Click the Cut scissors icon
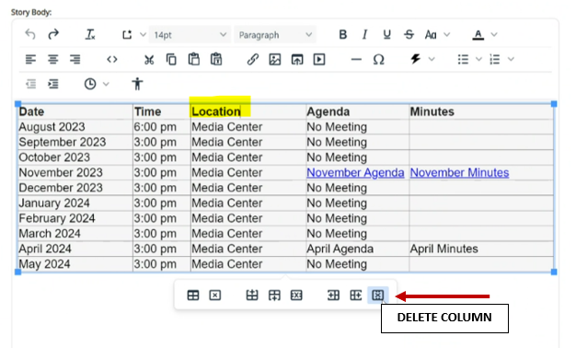 [x=149, y=60]
